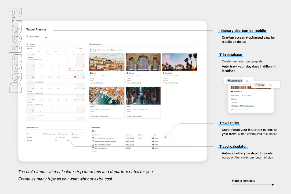The image size is (291, 194).
Task: Go to previous month with left chevron
Action: (77, 48)
